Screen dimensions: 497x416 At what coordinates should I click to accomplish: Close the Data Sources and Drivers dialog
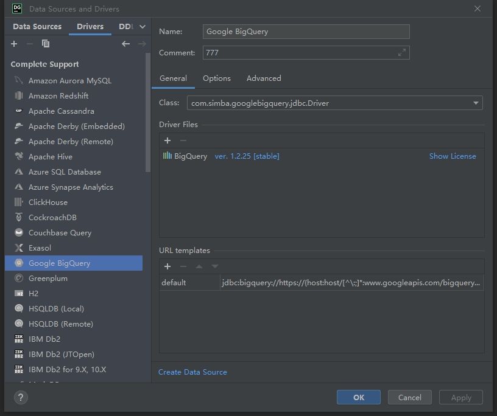tap(478, 9)
